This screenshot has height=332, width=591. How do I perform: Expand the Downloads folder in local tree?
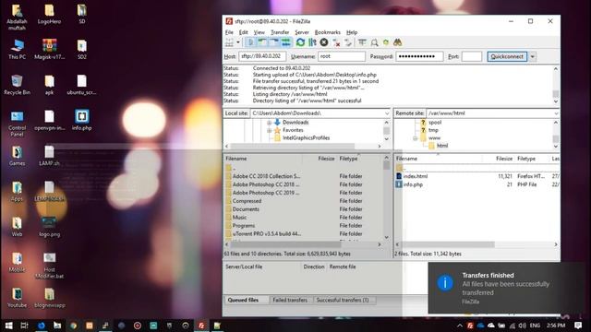coord(269,123)
